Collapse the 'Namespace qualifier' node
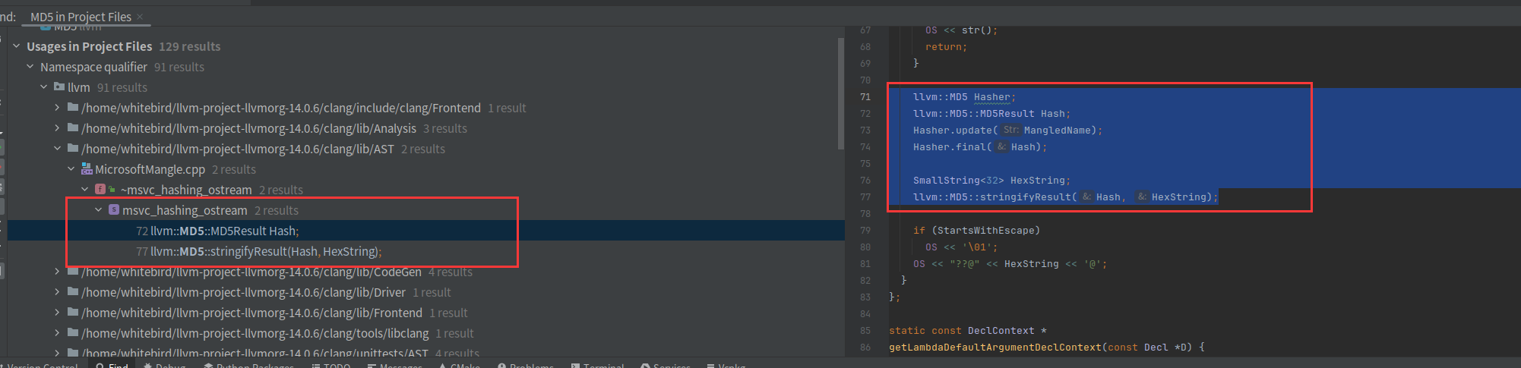 pos(30,67)
